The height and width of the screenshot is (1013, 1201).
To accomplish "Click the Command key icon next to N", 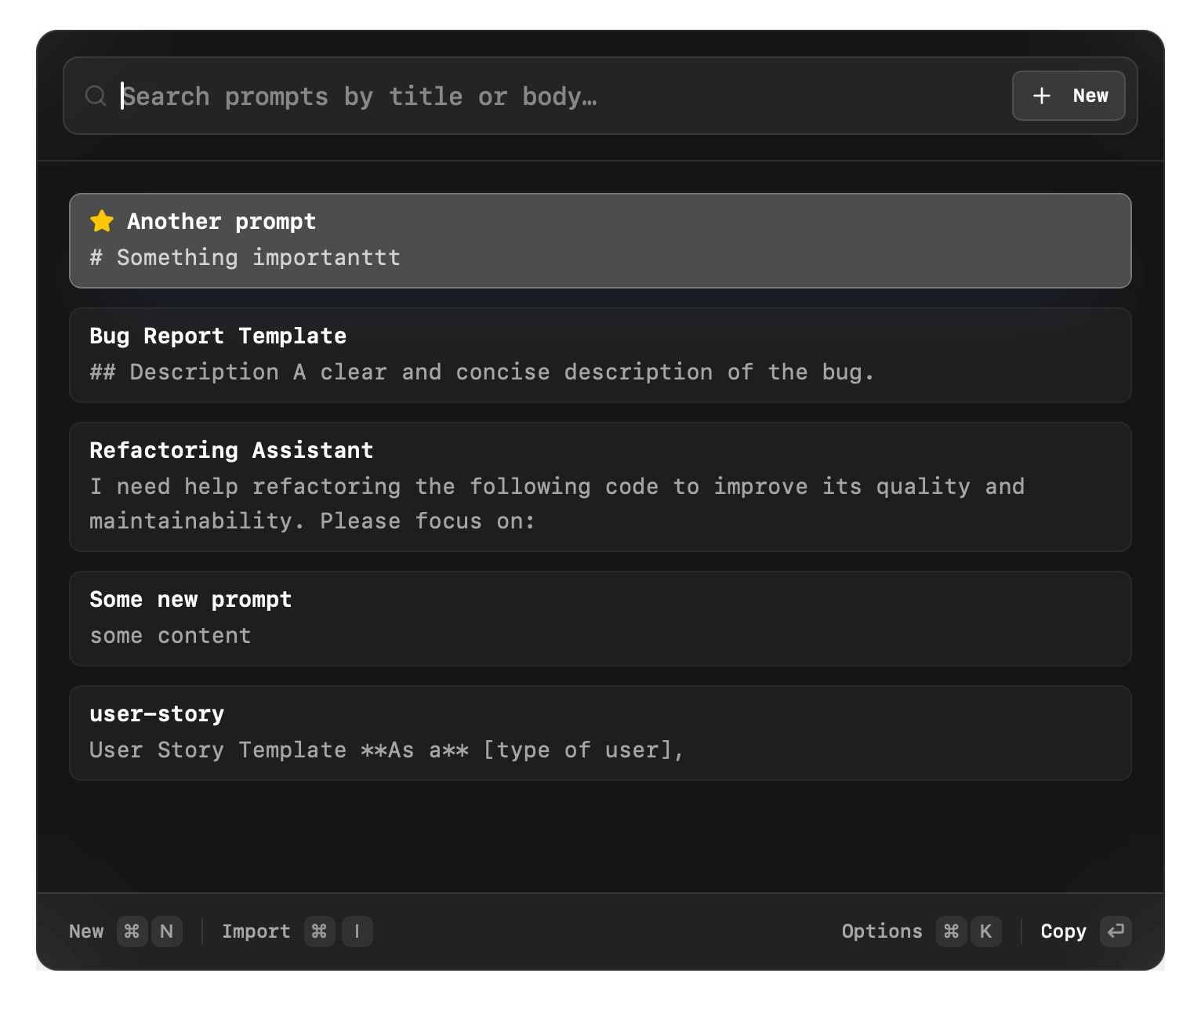I will [x=132, y=931].
